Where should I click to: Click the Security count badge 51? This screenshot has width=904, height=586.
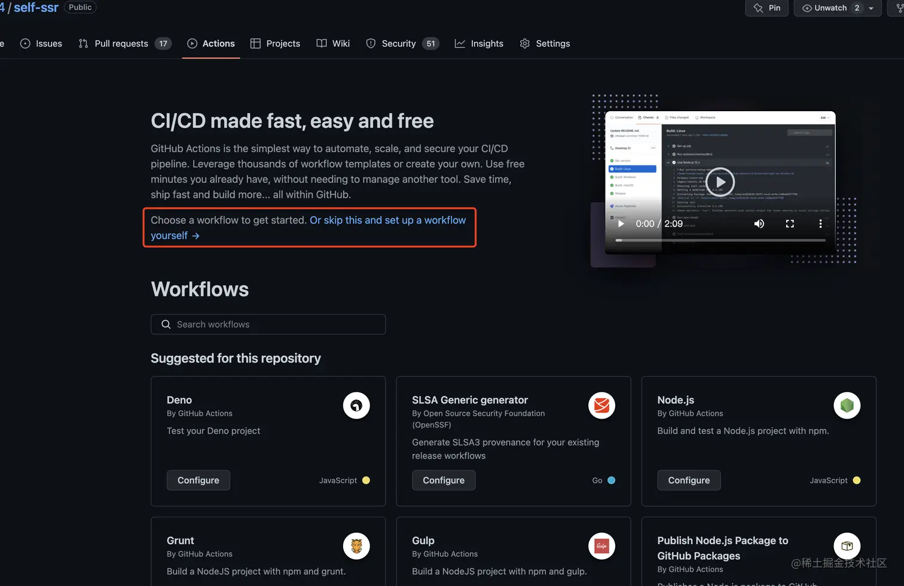(x=430, y=44)
